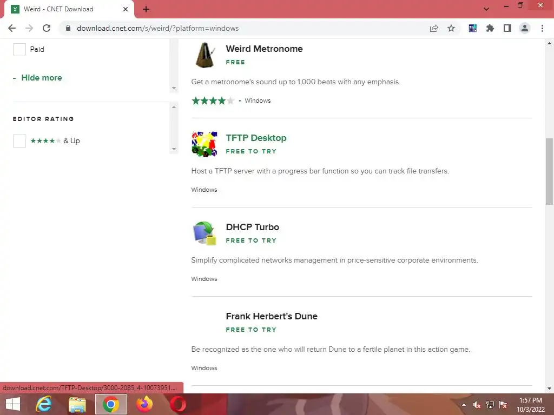Viewport: 554px width, 415px height.
Task: Open the calendar extension icon
Action: click(472, 28)
